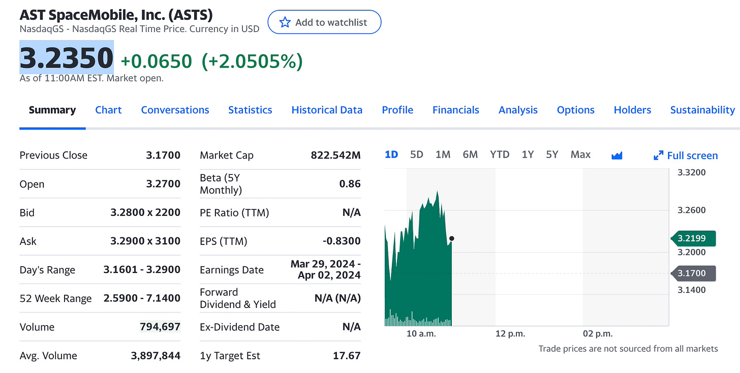Click the Open value 3.2700

[163, 184]
